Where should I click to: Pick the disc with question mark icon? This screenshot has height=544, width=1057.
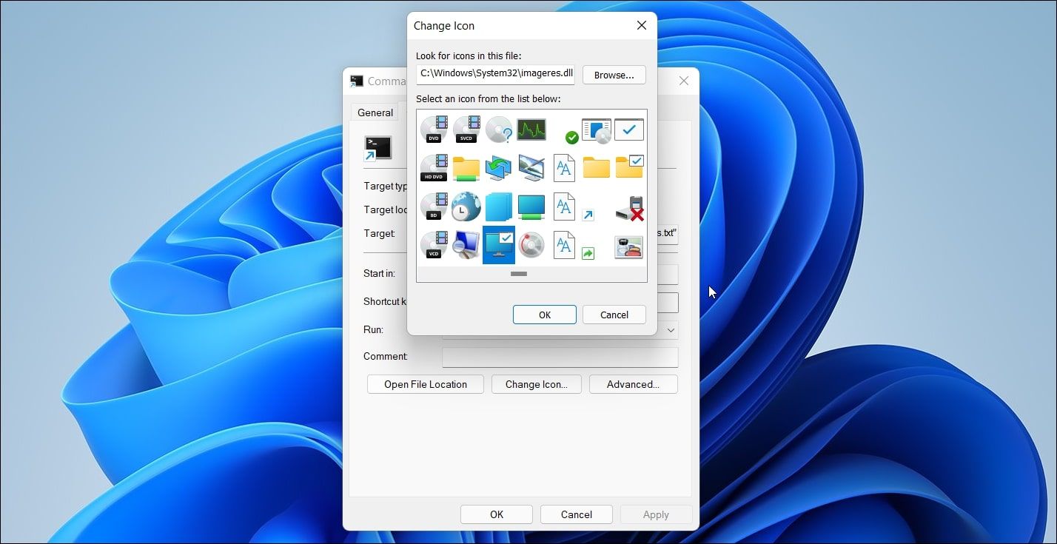499,130
